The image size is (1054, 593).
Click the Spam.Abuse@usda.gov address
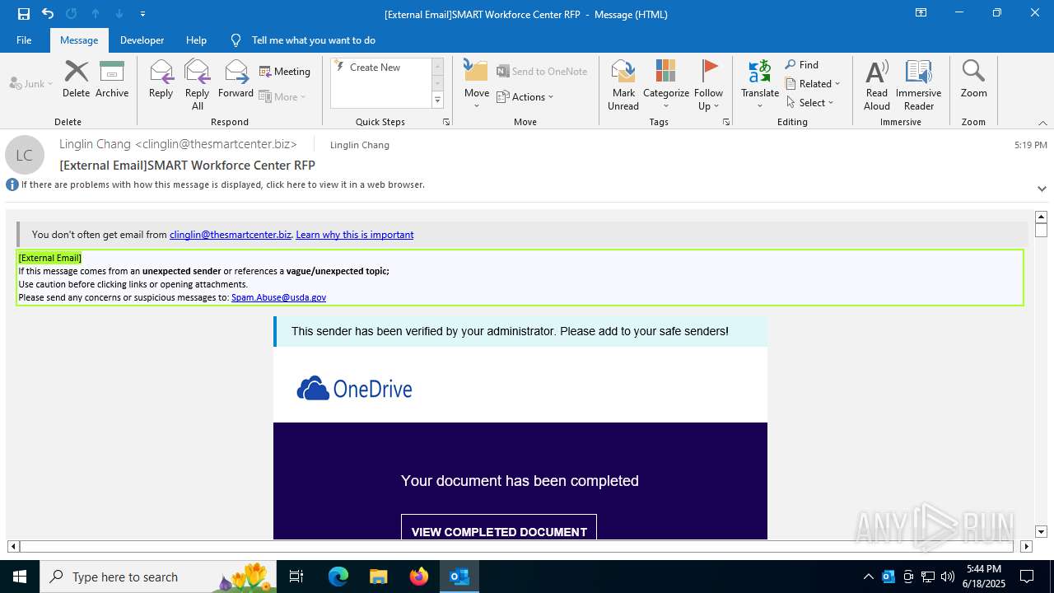pyautogui.click(x=278, y=297)
